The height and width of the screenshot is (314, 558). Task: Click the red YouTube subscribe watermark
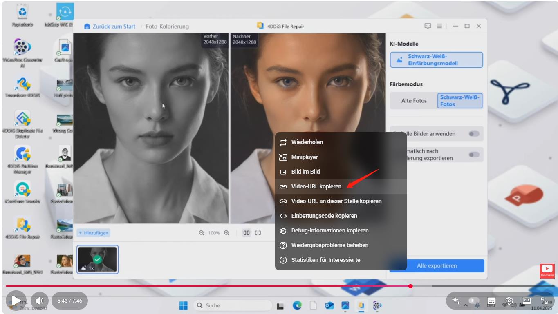547,270
